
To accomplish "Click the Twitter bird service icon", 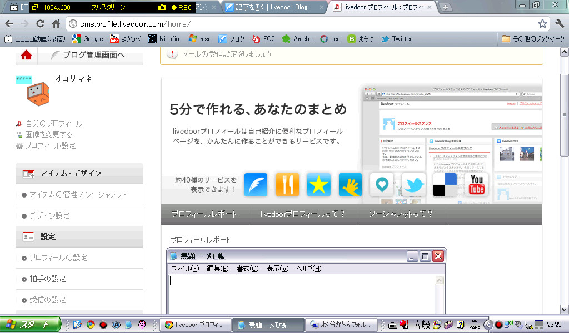I will click(413, 185).
